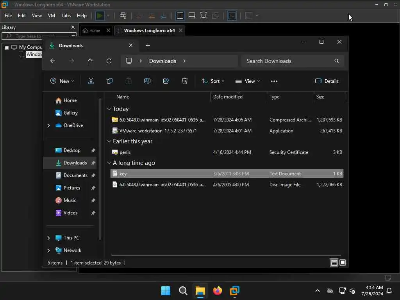Add a new Explorer tab

(148, 45)
